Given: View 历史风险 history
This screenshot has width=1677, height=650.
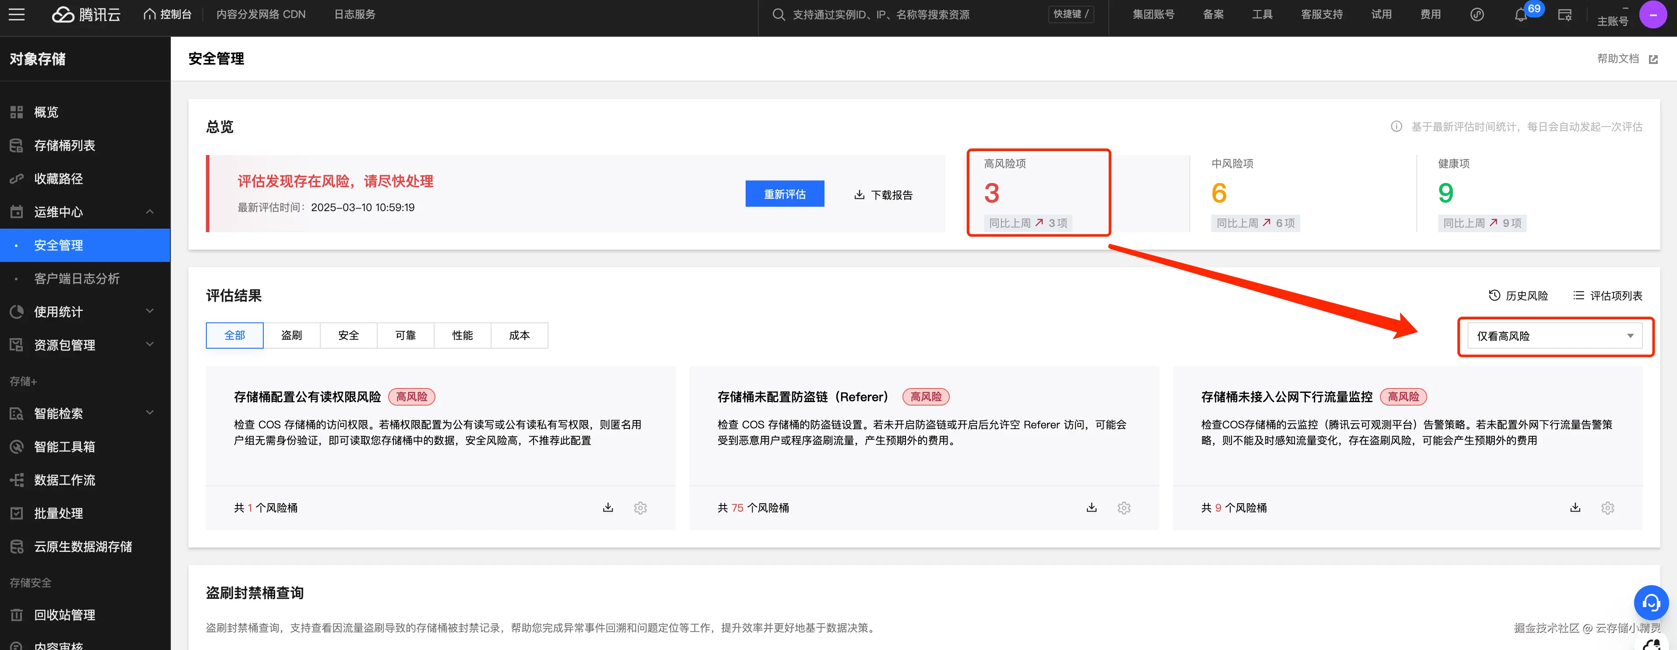Looking at the screenshot, I should click(1518, 296).
